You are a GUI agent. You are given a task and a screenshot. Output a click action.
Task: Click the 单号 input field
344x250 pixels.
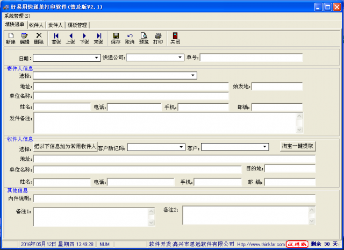point(251,58)
